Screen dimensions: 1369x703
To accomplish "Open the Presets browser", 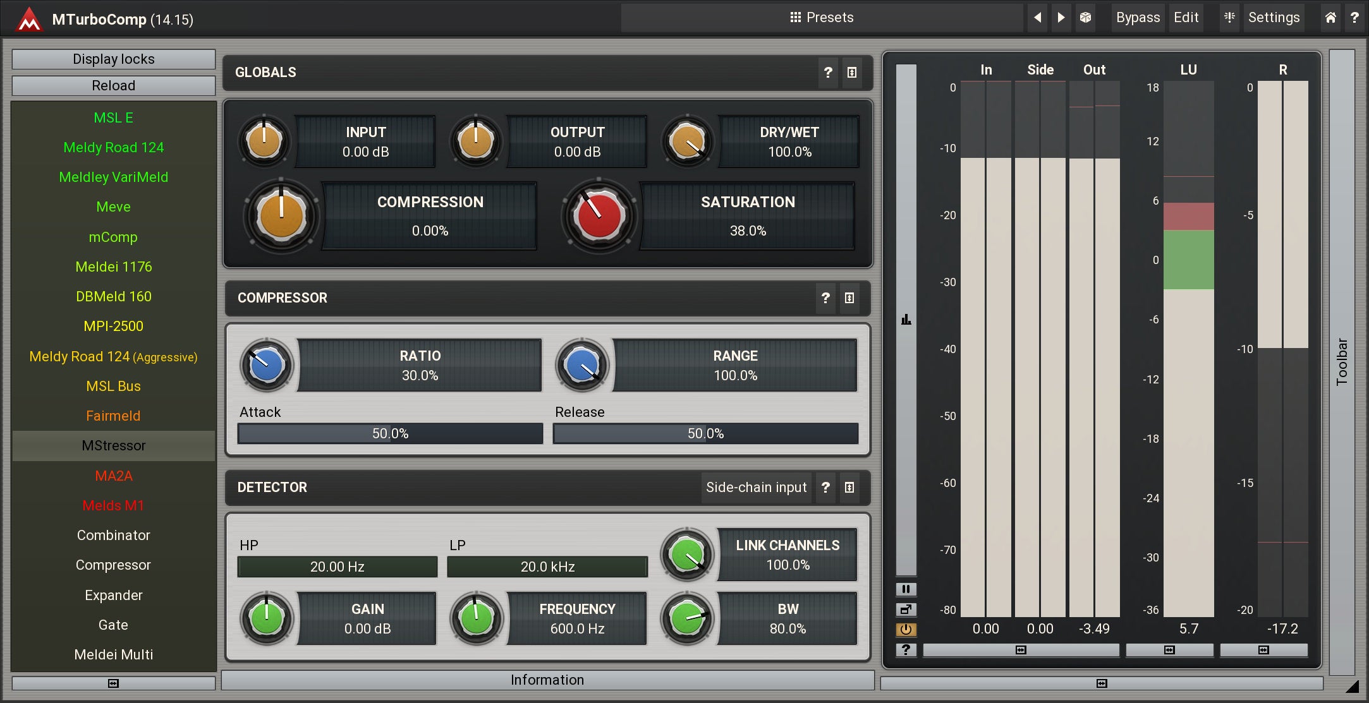I will (x=822, y=18).
